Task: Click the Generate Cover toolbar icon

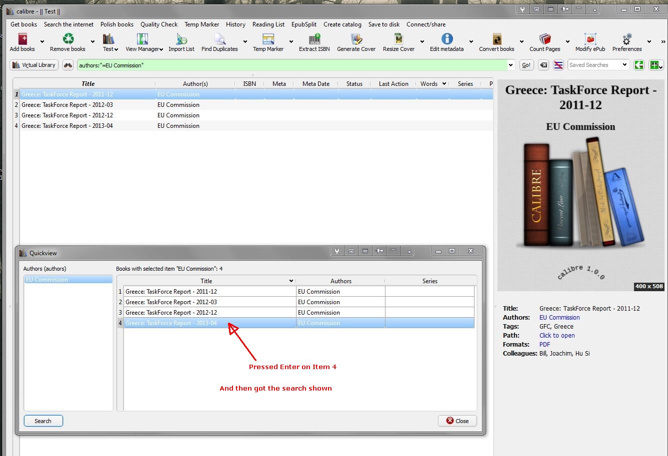Action: click(x=356, y=39)
